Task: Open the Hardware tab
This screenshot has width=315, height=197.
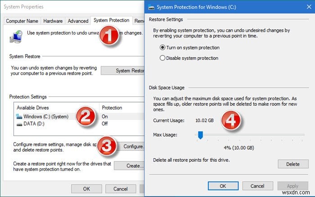Action: click(53, 21)
